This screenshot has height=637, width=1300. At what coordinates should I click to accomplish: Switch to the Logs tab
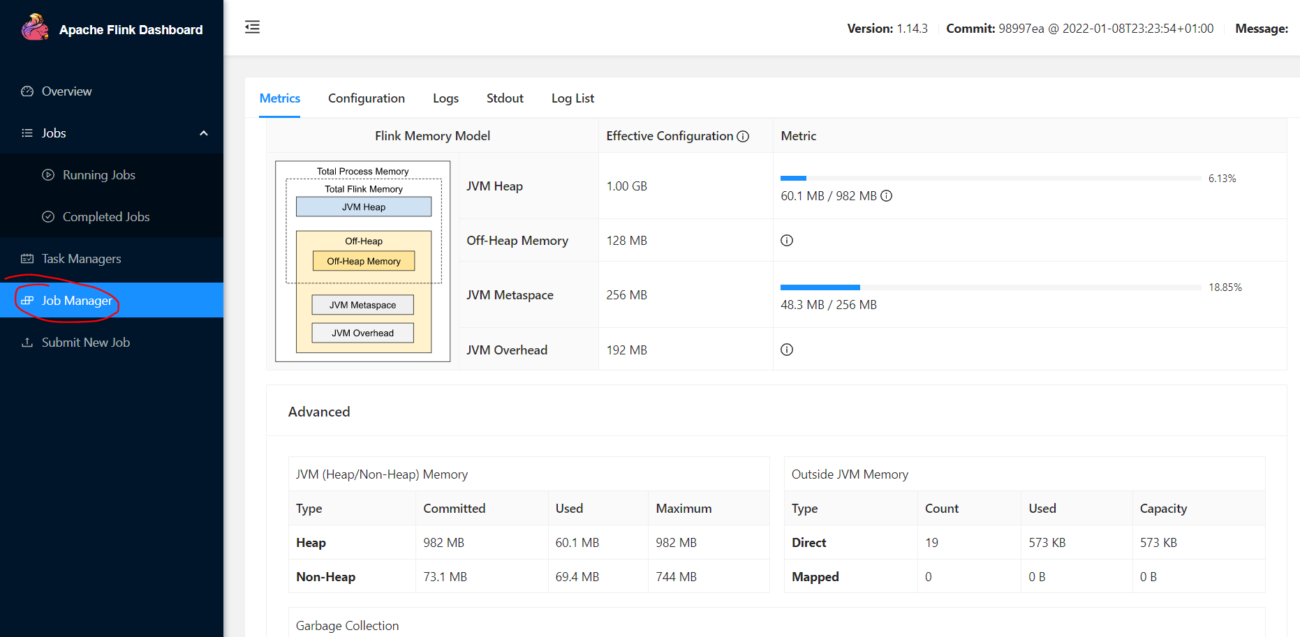[445, 98]
